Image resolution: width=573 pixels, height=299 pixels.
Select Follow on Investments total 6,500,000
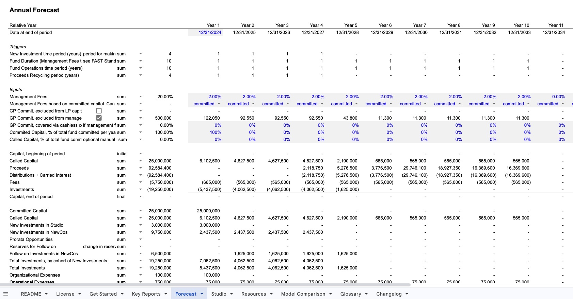161,253
